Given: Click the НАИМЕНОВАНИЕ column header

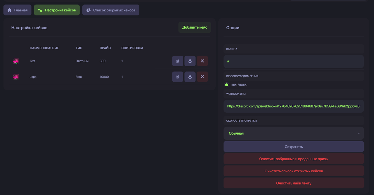Looking at the screenshot, I should 44,48.
